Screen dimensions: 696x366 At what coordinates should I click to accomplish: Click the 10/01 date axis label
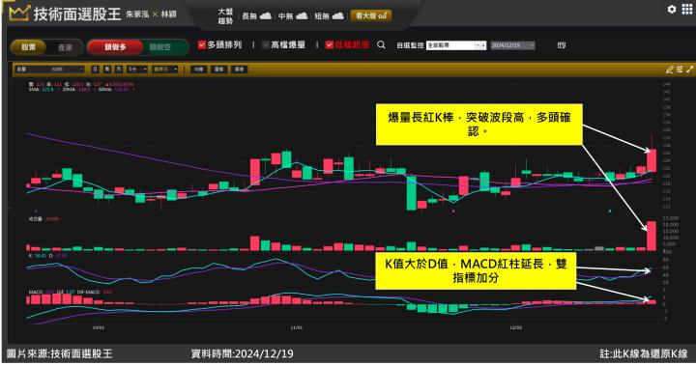tap(98, 327)
